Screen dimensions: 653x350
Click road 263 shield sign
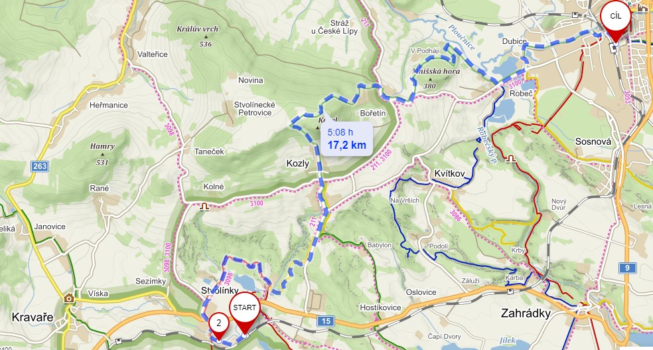coord(40,166)
